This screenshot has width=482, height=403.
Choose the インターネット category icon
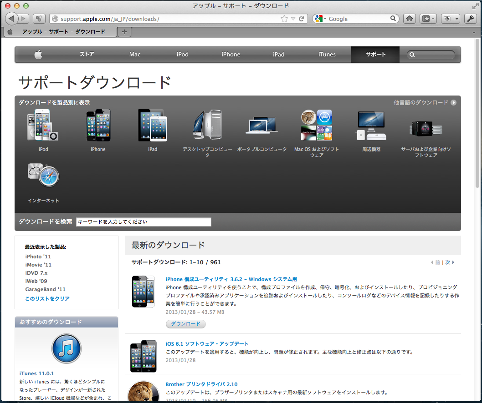point(43,175)
